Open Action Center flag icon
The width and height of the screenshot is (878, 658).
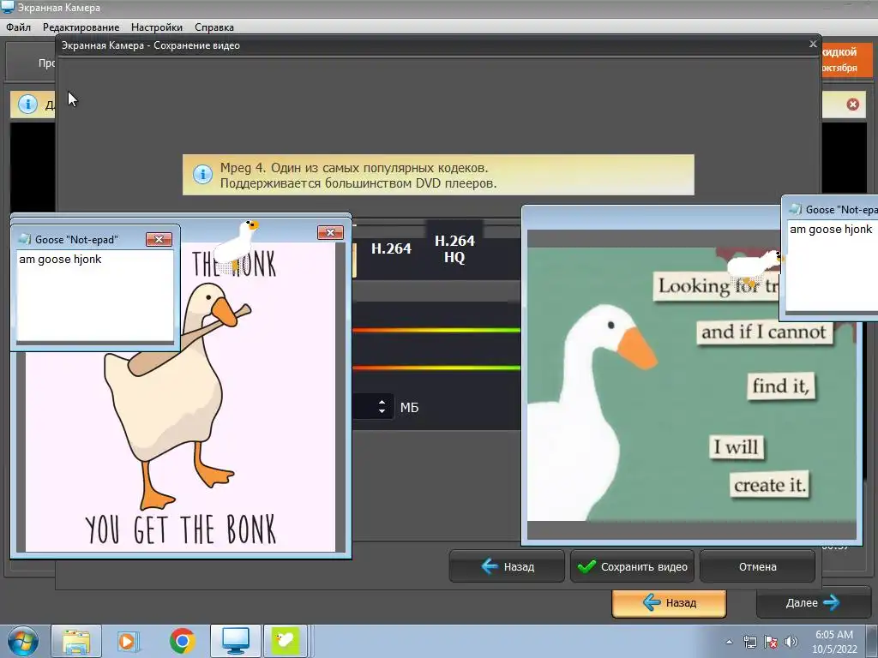[771, 642]
